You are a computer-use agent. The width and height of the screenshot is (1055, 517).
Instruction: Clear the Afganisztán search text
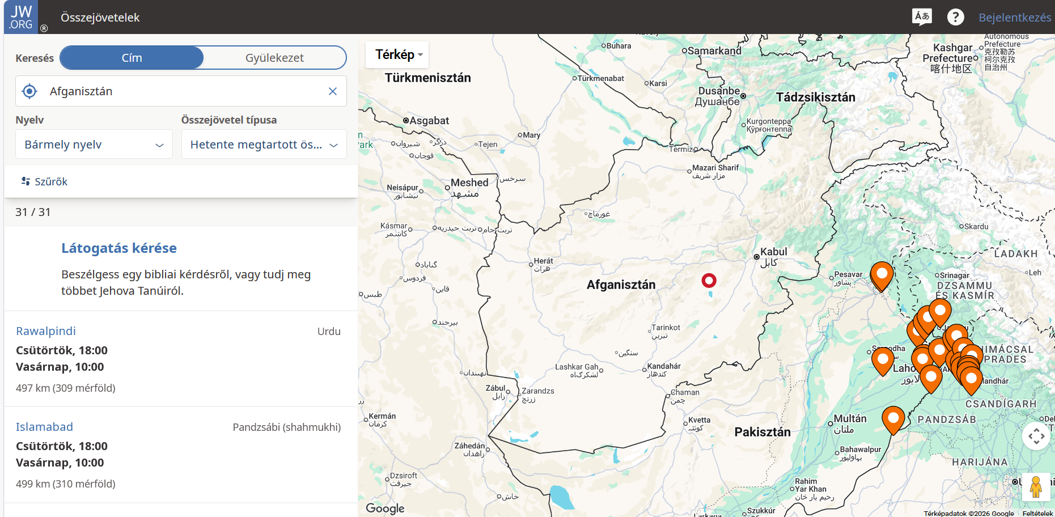pos(333,91)
